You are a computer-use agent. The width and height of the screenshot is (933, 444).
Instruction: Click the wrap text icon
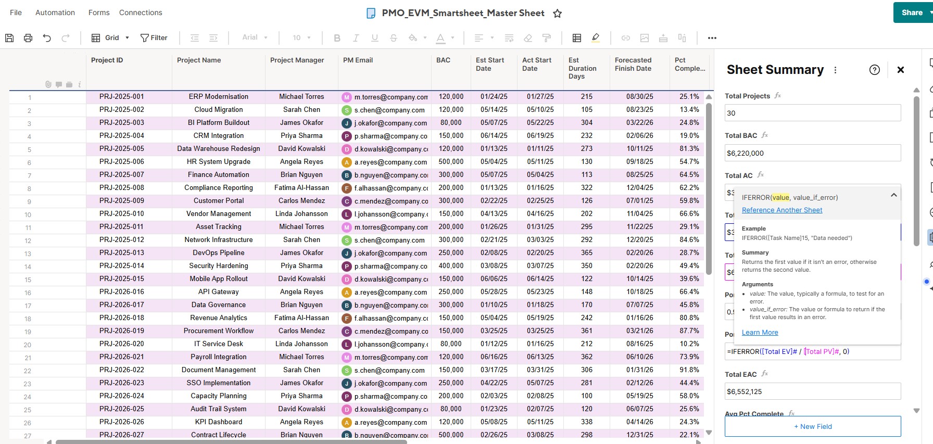point(509,38)
